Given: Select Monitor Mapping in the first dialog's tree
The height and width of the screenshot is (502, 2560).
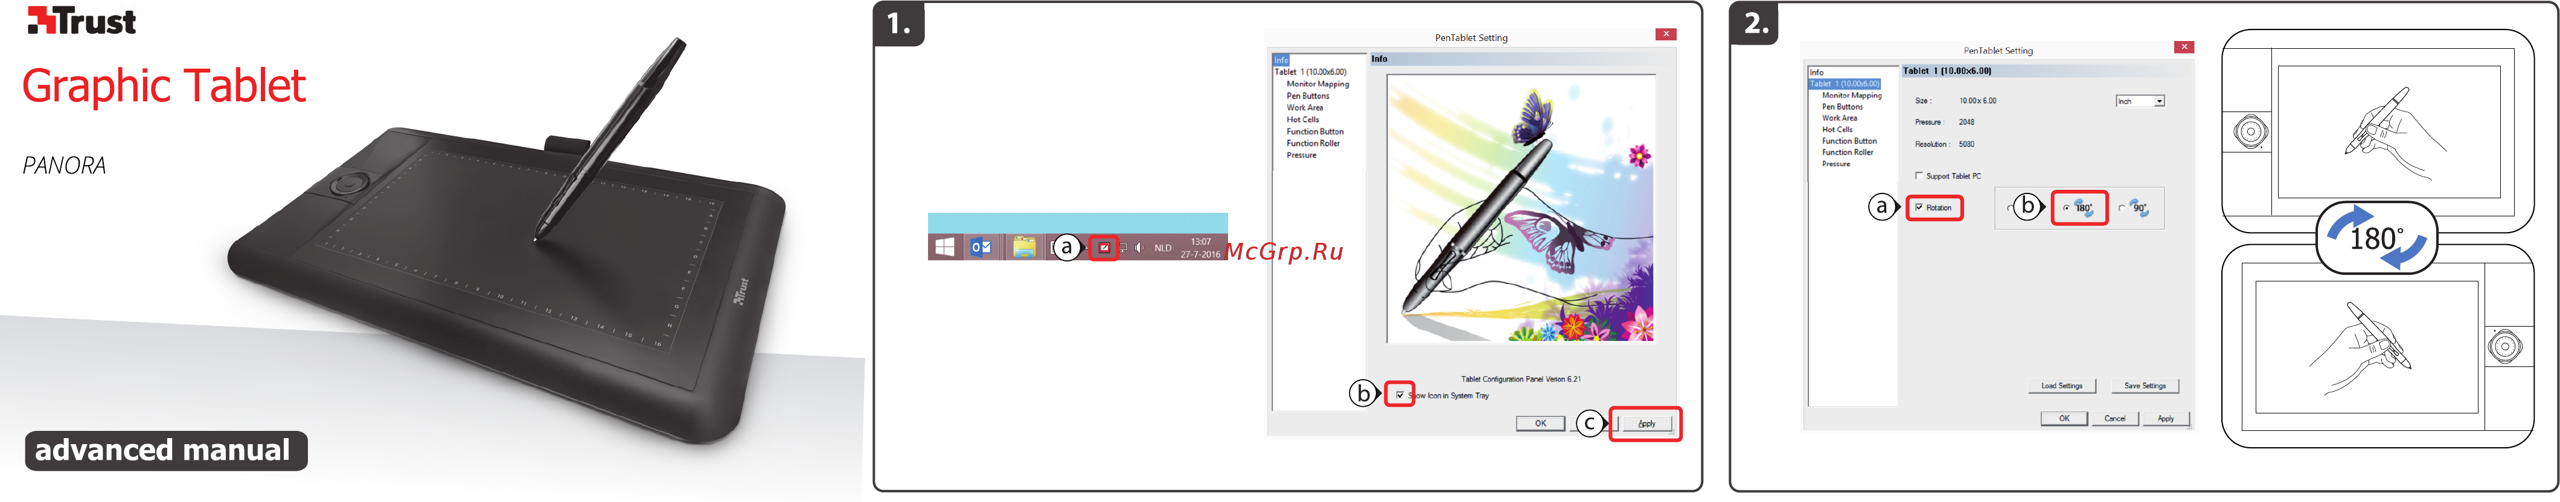Looking at the screenshot, I should [1318, 84].
